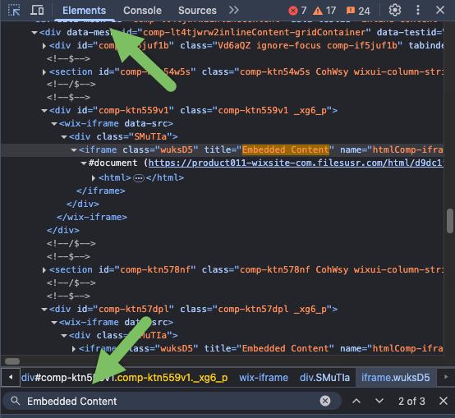Open the filesusr.com document link
Screen dimensions: 455x418
(296, 163)
